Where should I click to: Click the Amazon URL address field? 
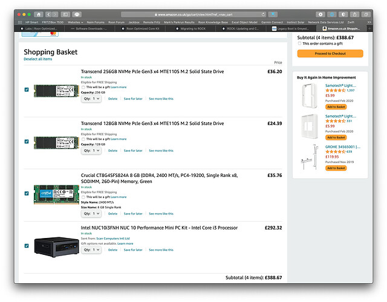(x=193, y=14)
